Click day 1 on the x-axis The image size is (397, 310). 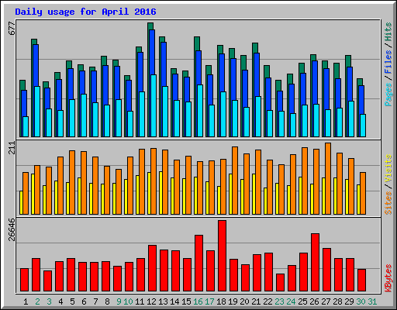point(26,301)
